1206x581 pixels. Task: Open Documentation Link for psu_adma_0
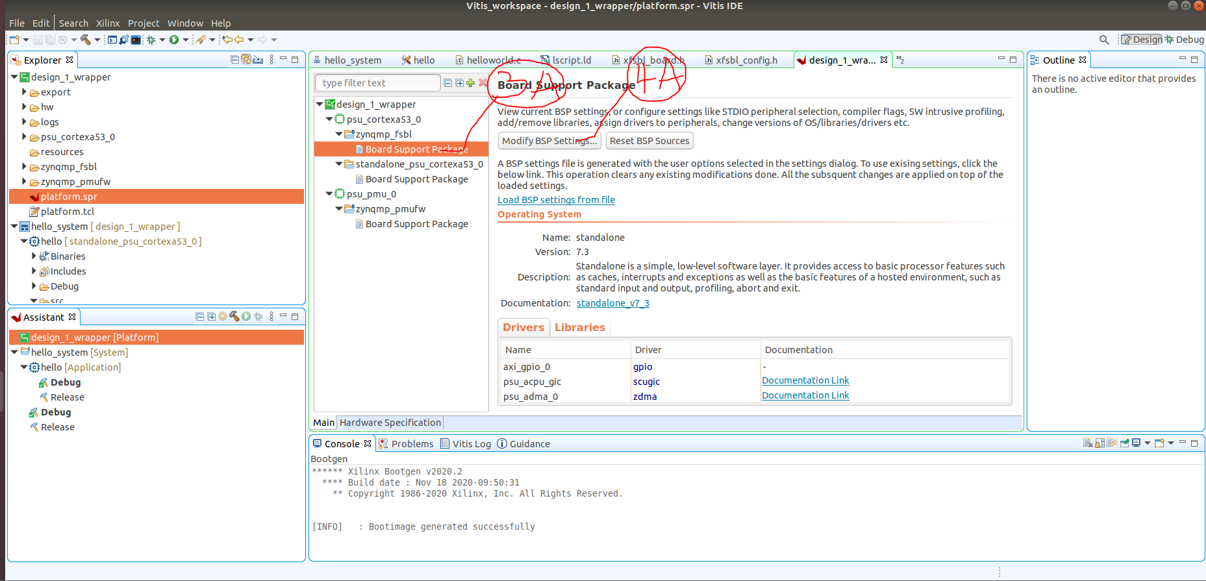tap(805, 395)
